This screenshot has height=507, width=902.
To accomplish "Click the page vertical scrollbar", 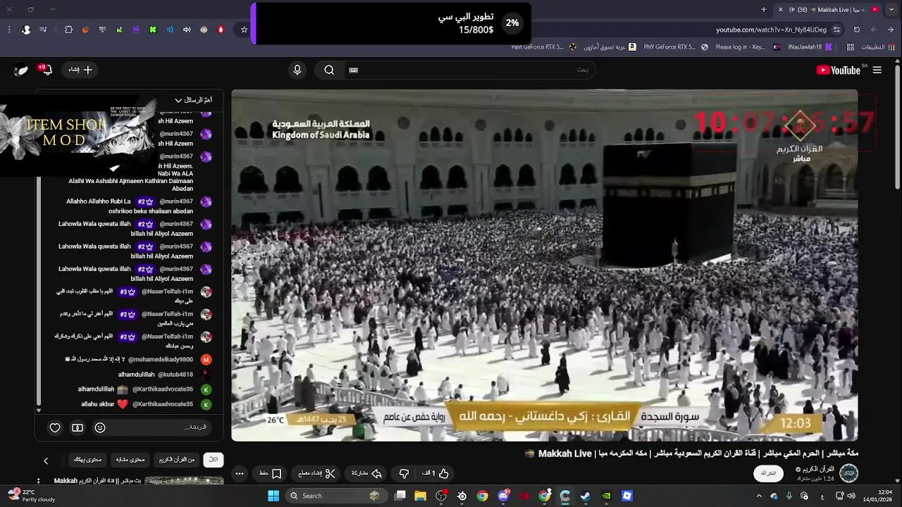I will pyautogui.click(x=897, y=127).
